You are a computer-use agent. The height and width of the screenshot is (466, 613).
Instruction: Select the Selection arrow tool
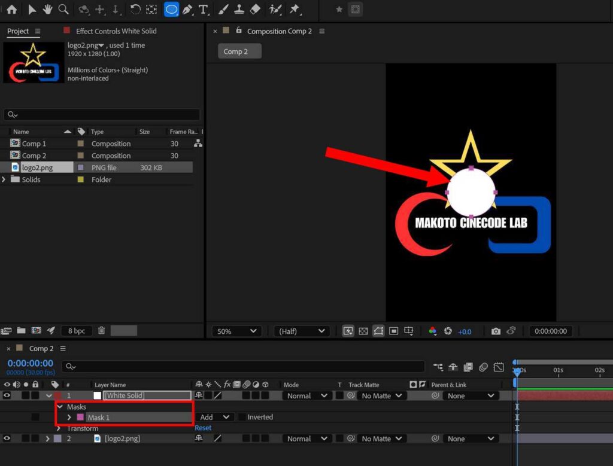(x=32, y=10)
